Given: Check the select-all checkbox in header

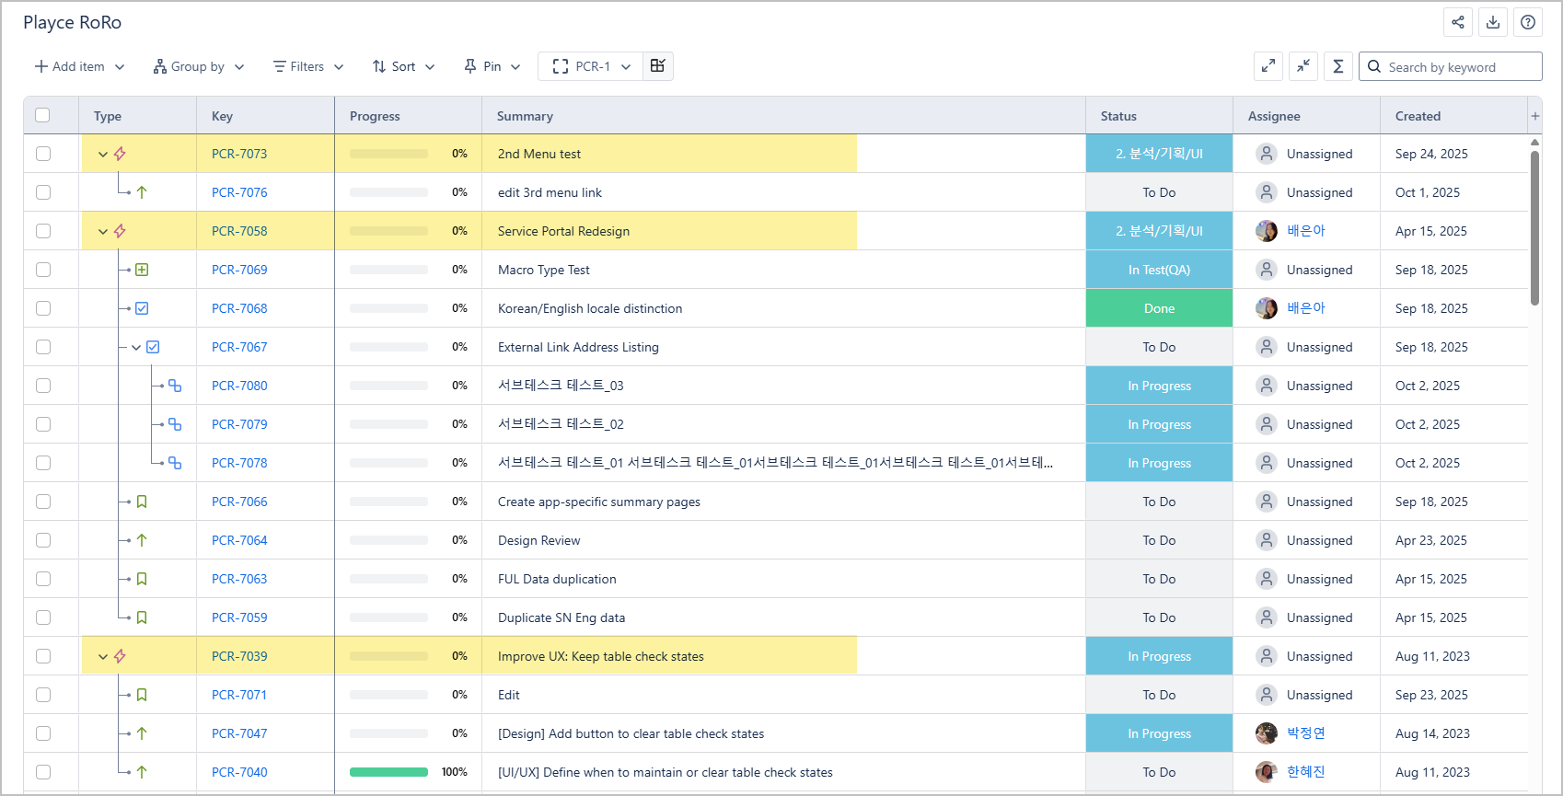Looking at the screenshot, I should 42,115.
